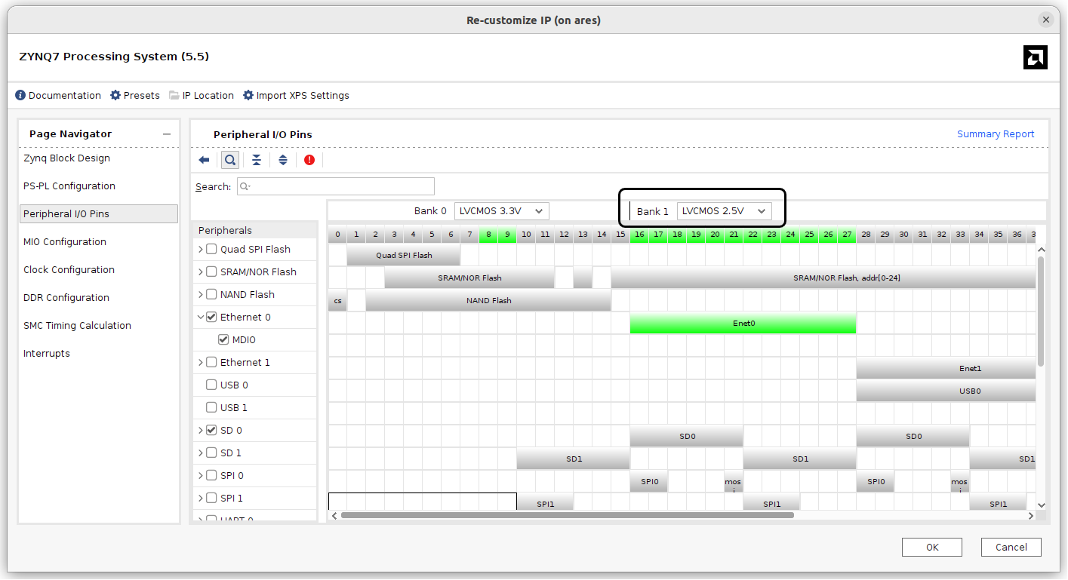1068x580 pixels.
Task: Go to Zynq Block Design page
Action: (66, 158)
